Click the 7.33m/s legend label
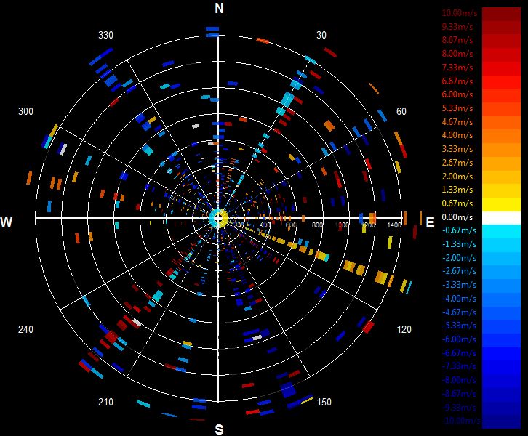Image resolution: width=528 pixels, height=436 pixels. coord(457,68)
